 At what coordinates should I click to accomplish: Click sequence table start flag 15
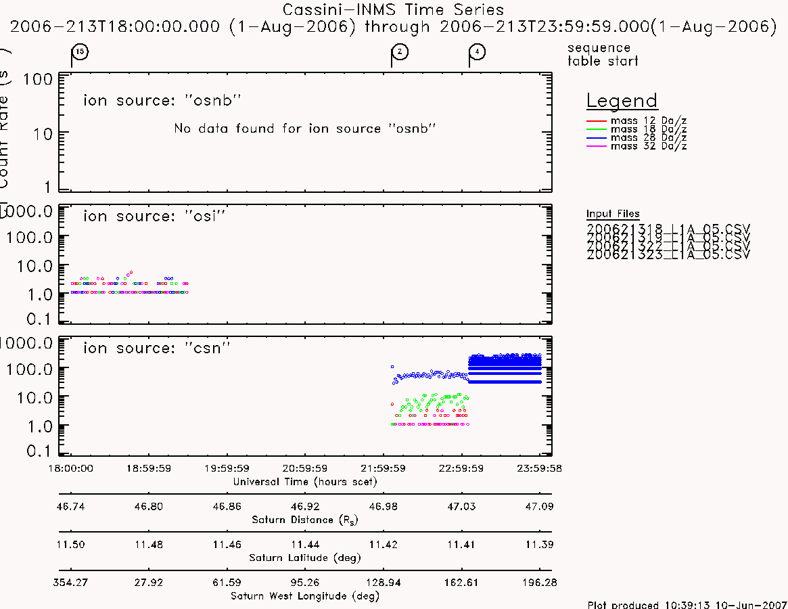80,52
